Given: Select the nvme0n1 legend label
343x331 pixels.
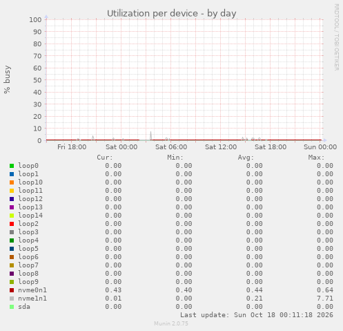Looking at the screenshot, I should coord(32,290).
